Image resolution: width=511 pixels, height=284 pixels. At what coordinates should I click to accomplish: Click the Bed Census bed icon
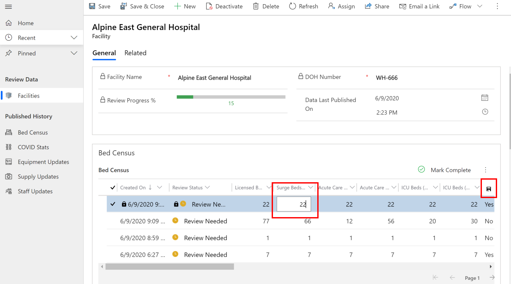9,132
